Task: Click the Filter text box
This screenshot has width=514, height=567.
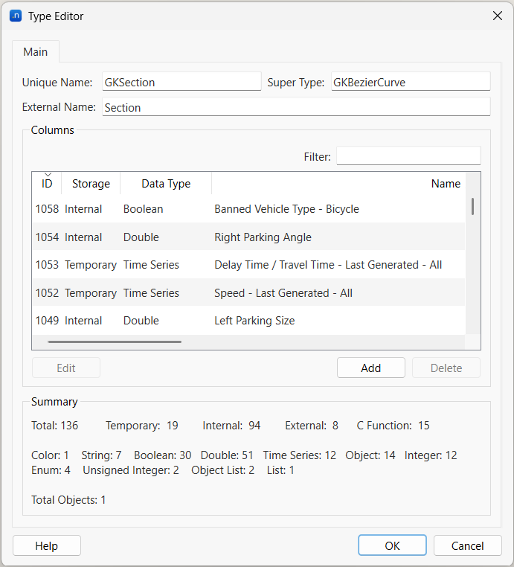Action: [408, 156]
